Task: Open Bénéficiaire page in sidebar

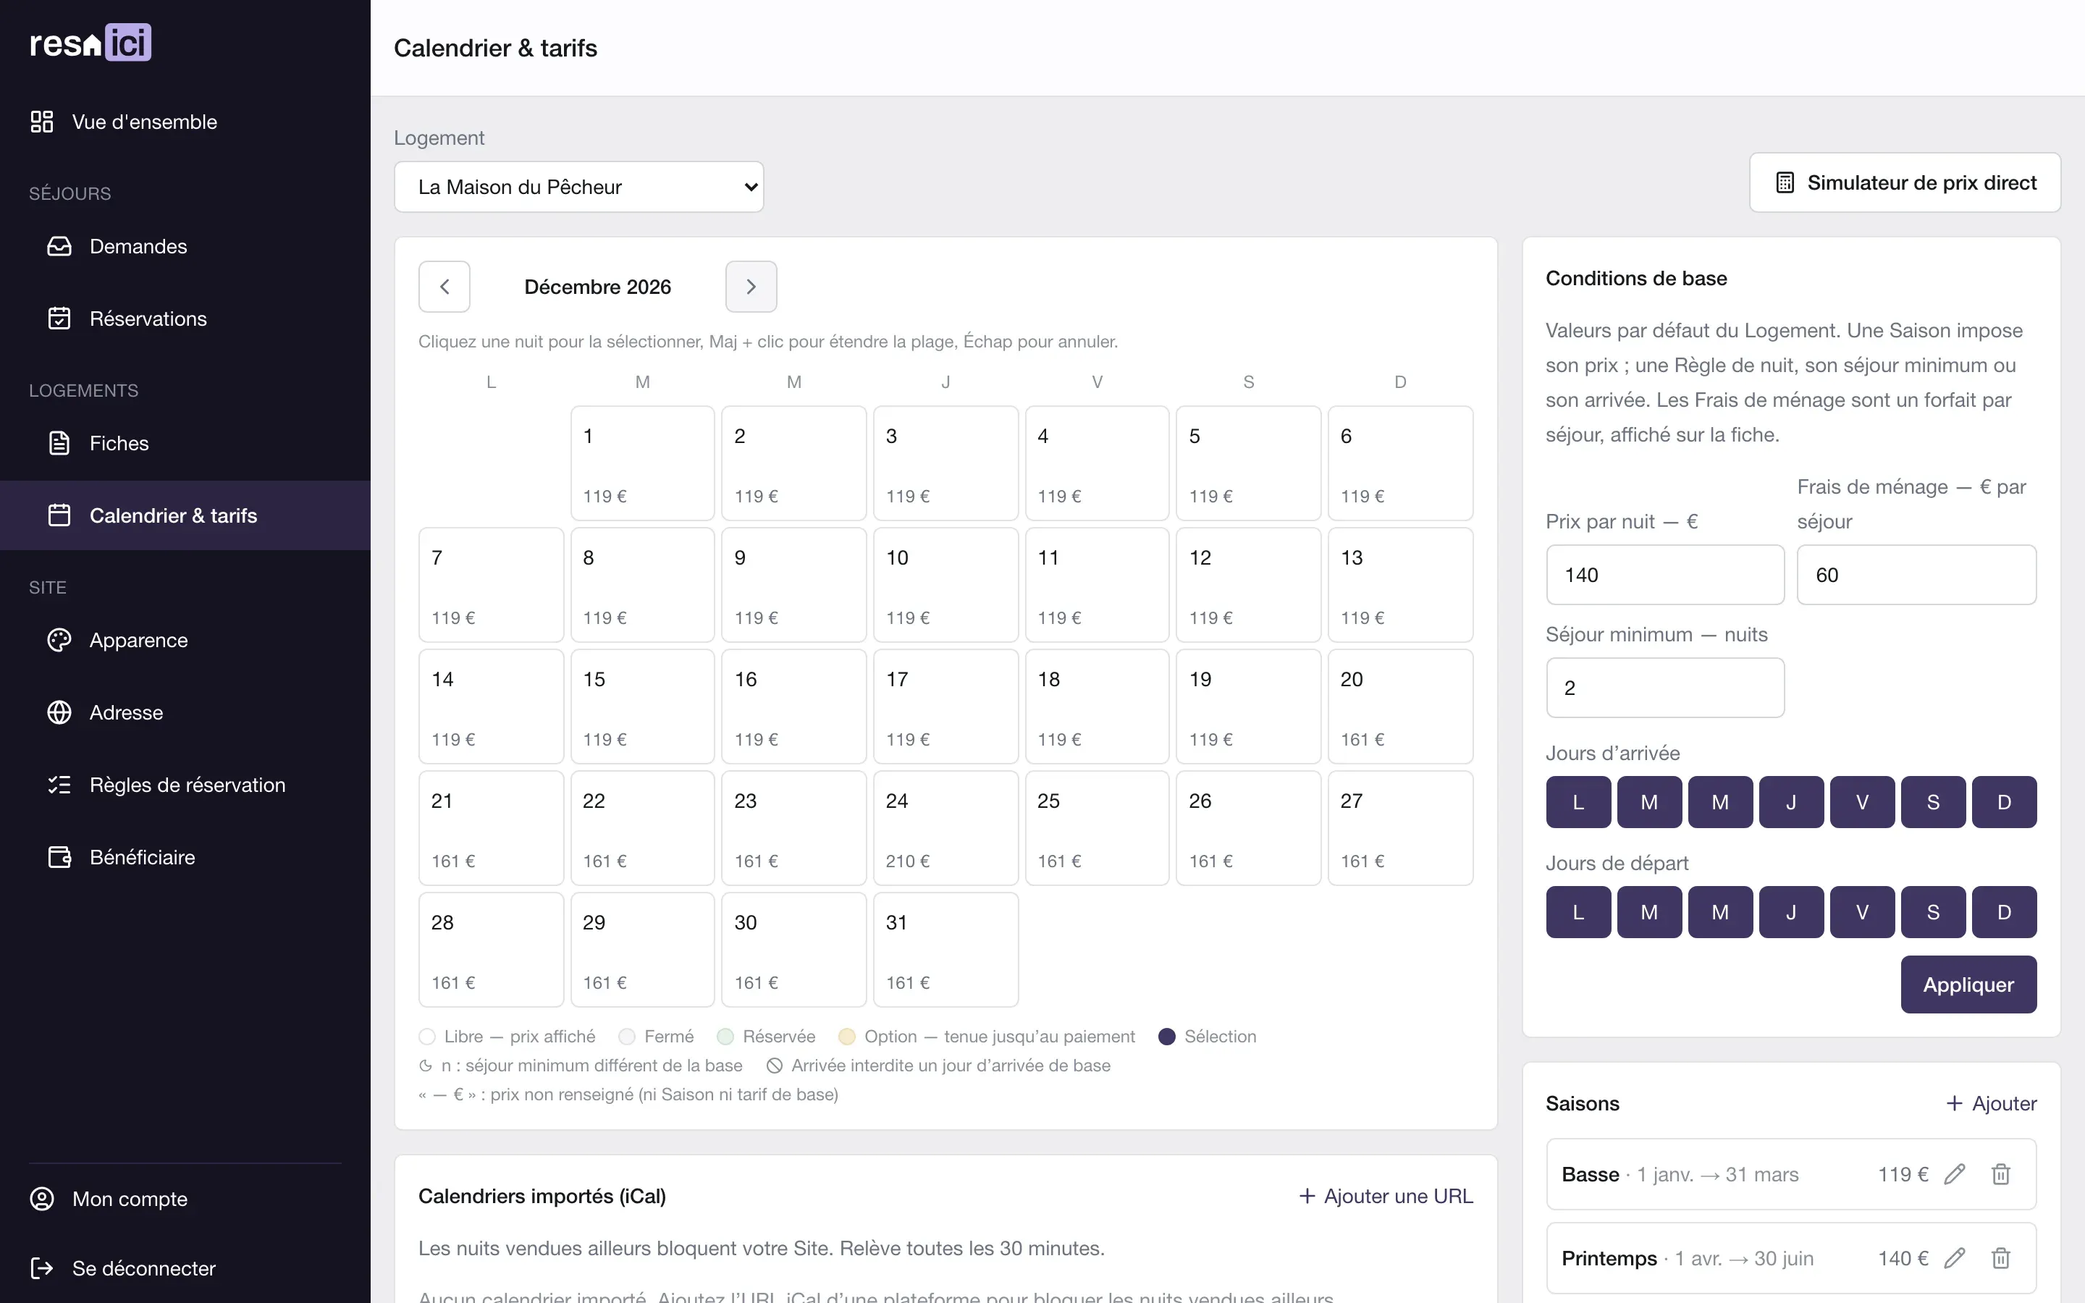Action: coord(185,858)
